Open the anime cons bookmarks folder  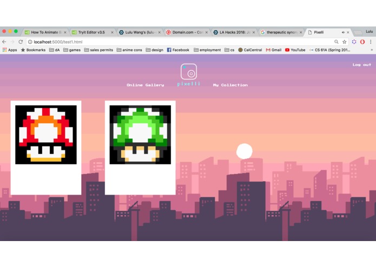pos(129,50)
